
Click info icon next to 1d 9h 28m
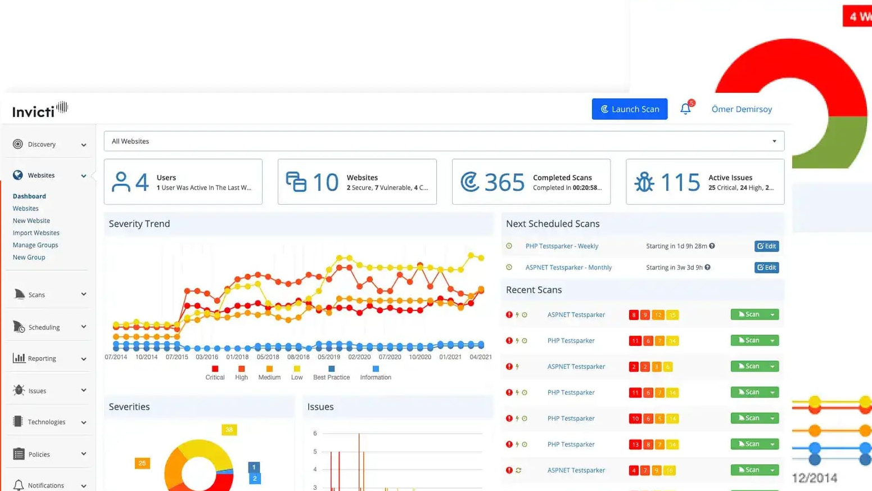click(x=712, y=246)
